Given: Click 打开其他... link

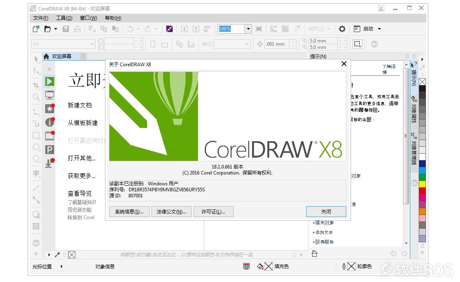Looking at the screenshot, I should [x=82, y=158].
